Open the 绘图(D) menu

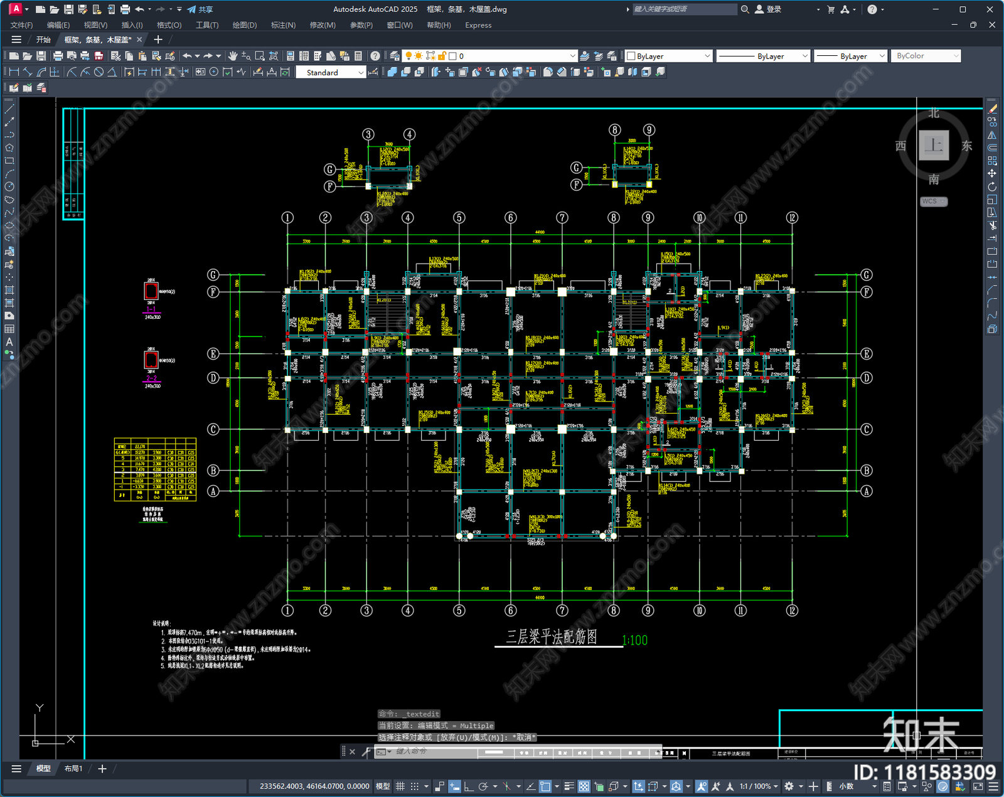245,25
